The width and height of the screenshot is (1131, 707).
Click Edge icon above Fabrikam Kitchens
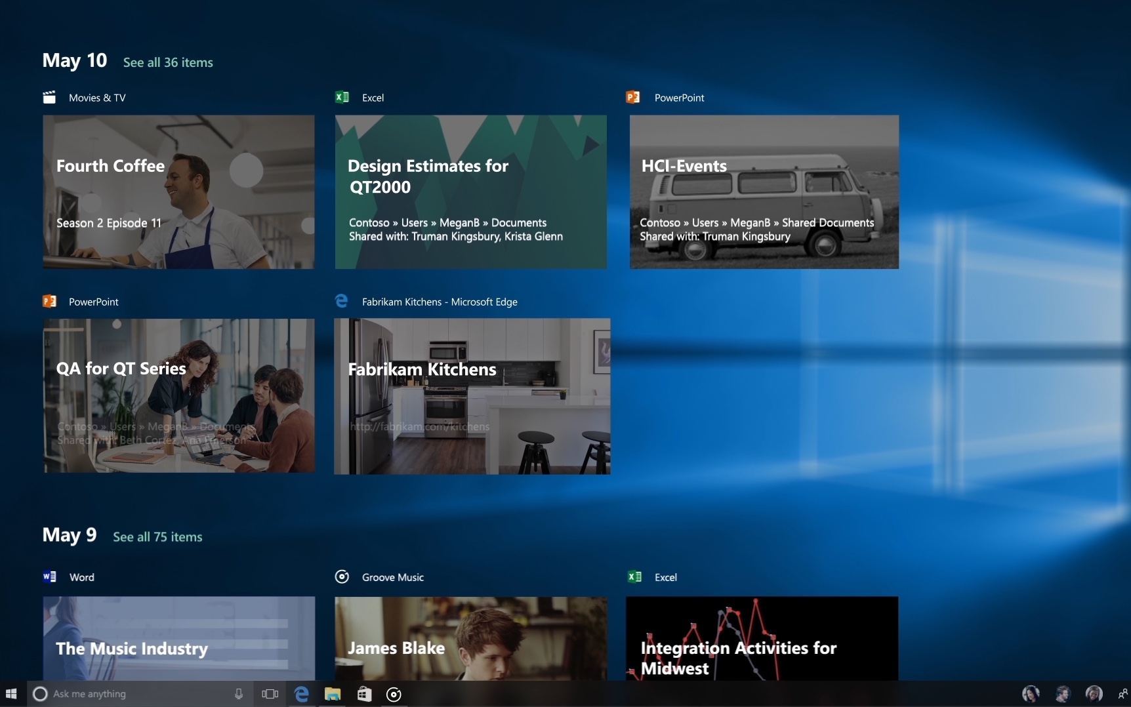[x=341, y=300]
